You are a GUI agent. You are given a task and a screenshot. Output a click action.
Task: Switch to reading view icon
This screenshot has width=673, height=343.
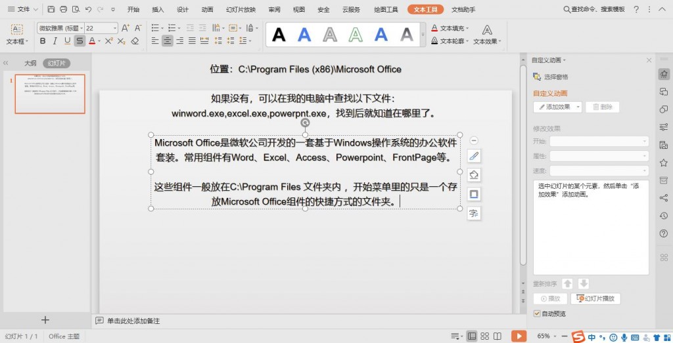(498, 336)
